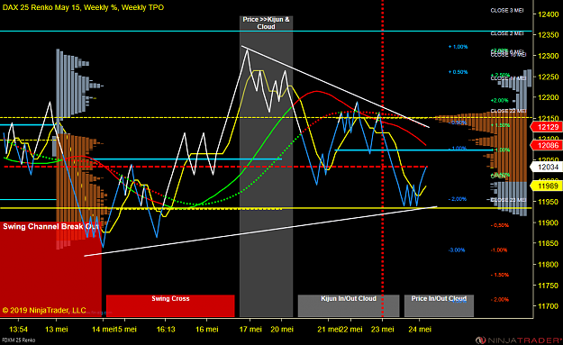Select the 'Price >>Kijun & Cloud' label
This screenshot has height=345, width=563.
266,23
